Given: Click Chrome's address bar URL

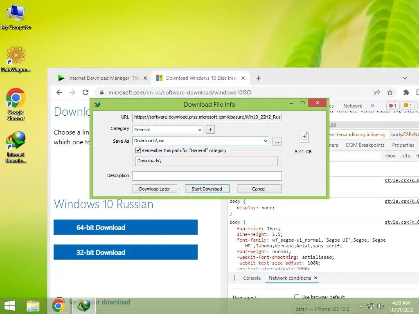Looking at the screenshot, I should (x=180, y=92).
